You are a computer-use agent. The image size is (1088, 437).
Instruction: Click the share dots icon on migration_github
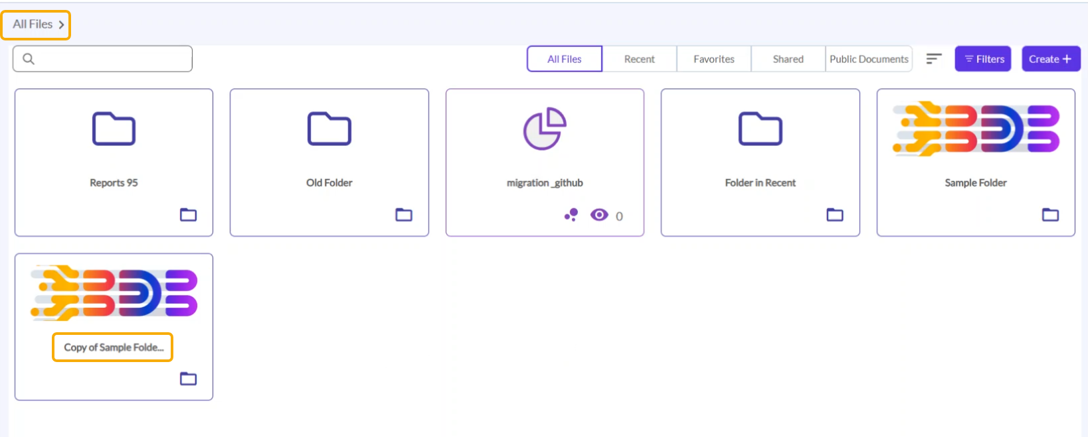(x=571, y=215)
